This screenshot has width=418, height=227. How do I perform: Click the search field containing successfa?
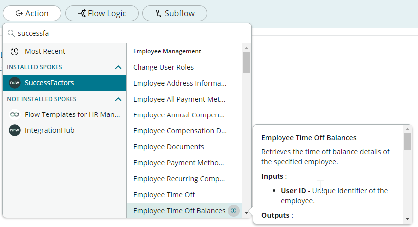pos(127,33)
